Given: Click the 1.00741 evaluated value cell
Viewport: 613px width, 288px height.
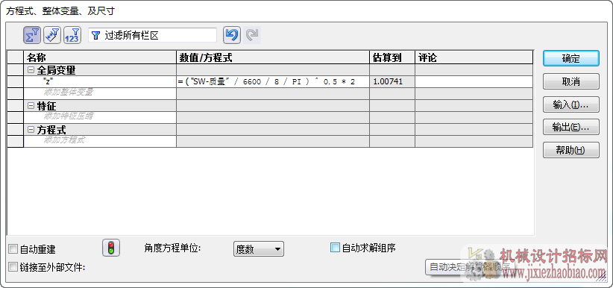Looking at the screenshot, I should click(x=392, y=82).
